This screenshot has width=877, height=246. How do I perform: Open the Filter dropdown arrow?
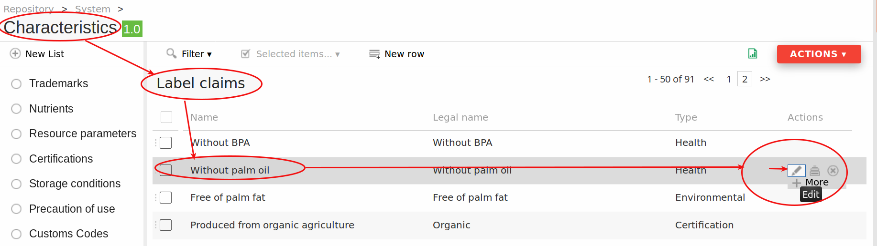click(209, 54)
